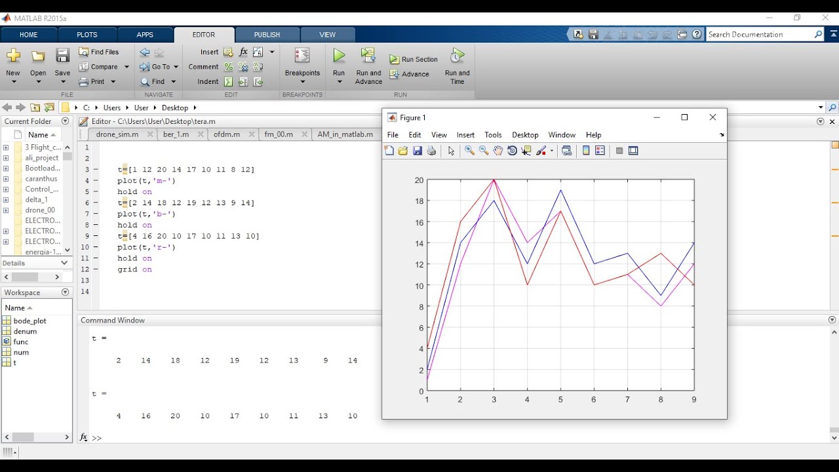Open the address bar path history dropdown
This screenshot has height=472, width=839.
coord(821,108)
